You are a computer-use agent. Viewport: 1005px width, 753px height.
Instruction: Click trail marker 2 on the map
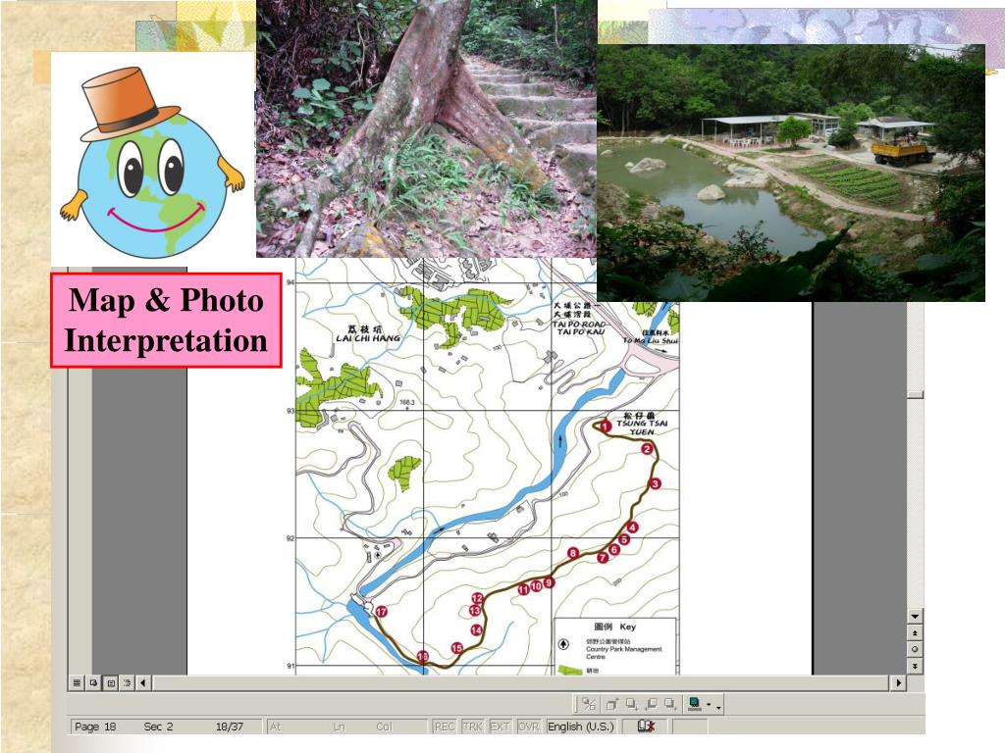(647, 449)
